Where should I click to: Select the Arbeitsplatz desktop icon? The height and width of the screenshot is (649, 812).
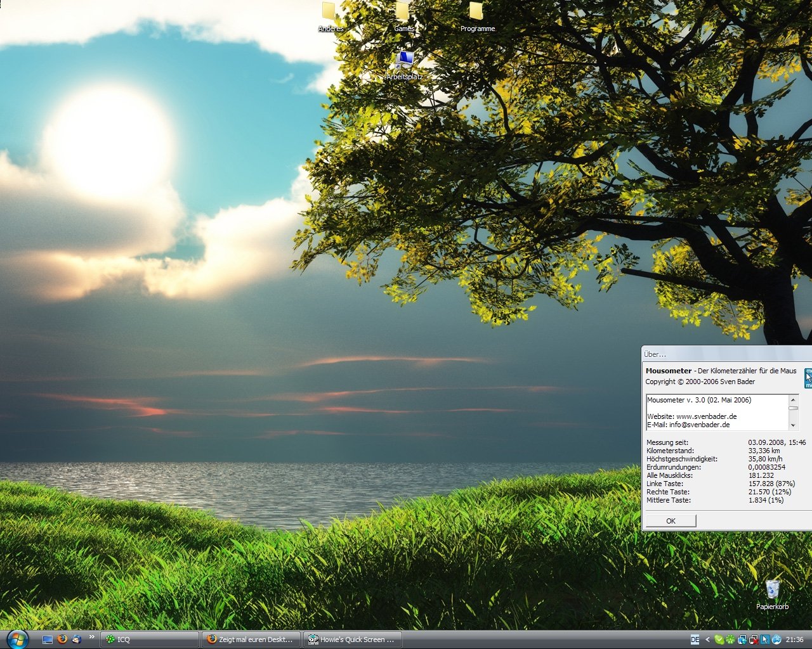(405, 66)
